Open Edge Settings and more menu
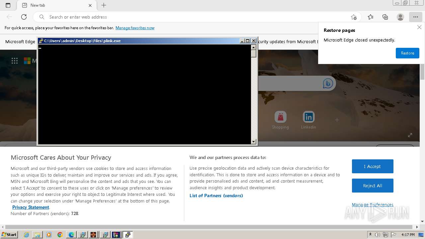This screenshot has width=425, height=239. [416, 17]
